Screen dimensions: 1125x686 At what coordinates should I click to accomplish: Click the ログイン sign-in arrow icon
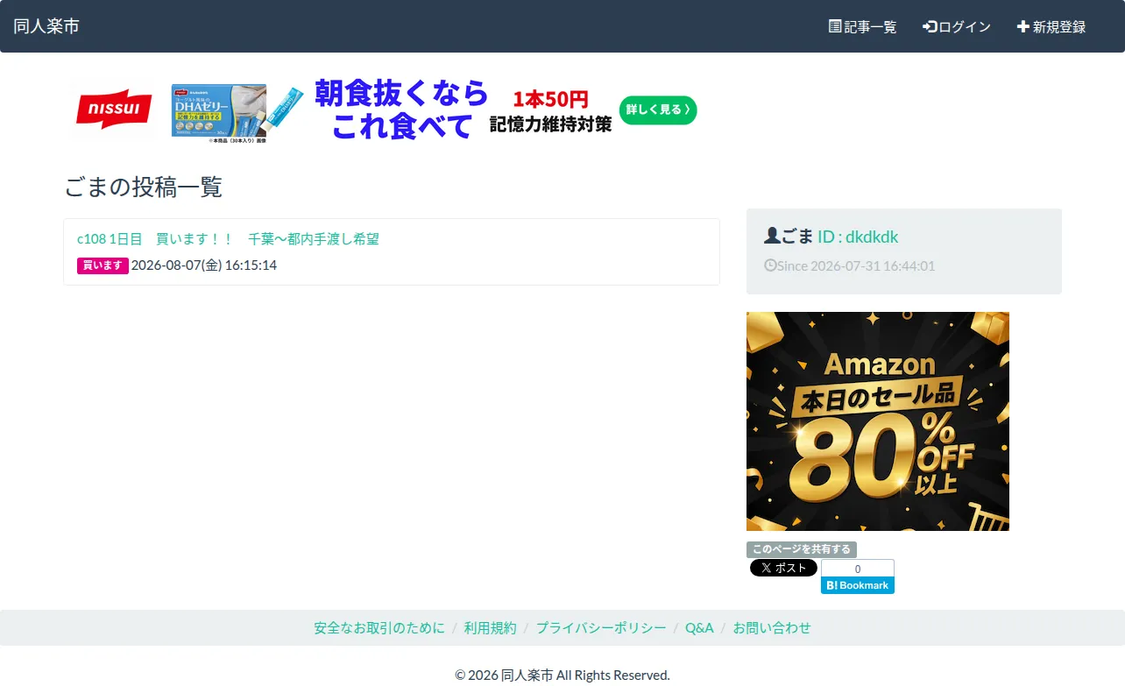point(930,26)
